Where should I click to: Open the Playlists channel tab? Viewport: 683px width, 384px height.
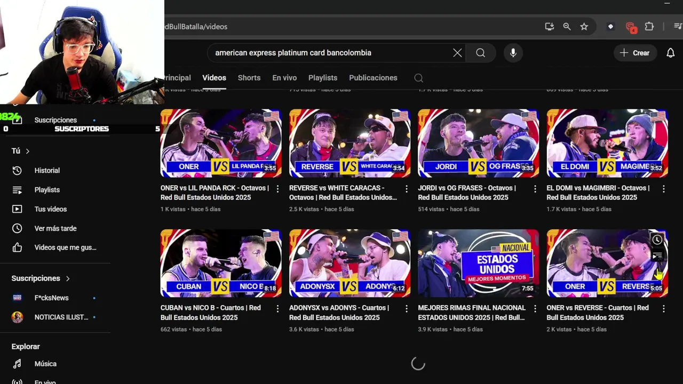click(323, 78)
